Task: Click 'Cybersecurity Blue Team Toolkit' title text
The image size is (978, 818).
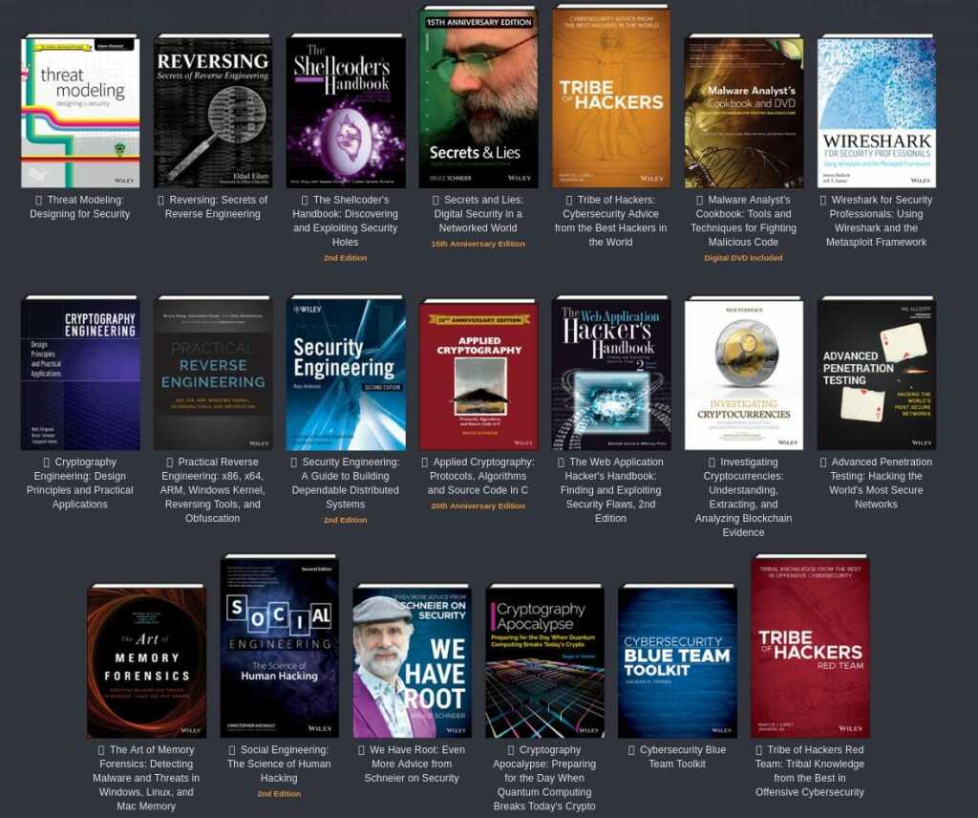Action: pyautogui.click(x=677, y=757)
